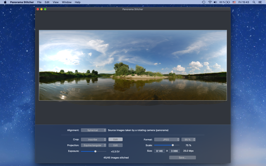Open the Window menu

pos(67,2)
